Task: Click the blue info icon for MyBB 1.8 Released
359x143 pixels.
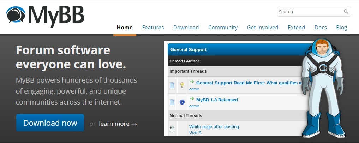Action: [182, 102]
